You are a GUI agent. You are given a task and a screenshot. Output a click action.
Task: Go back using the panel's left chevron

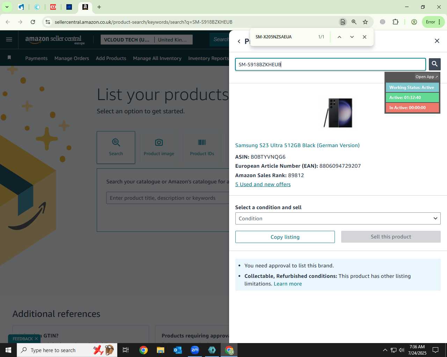click(x=239, y=41)
